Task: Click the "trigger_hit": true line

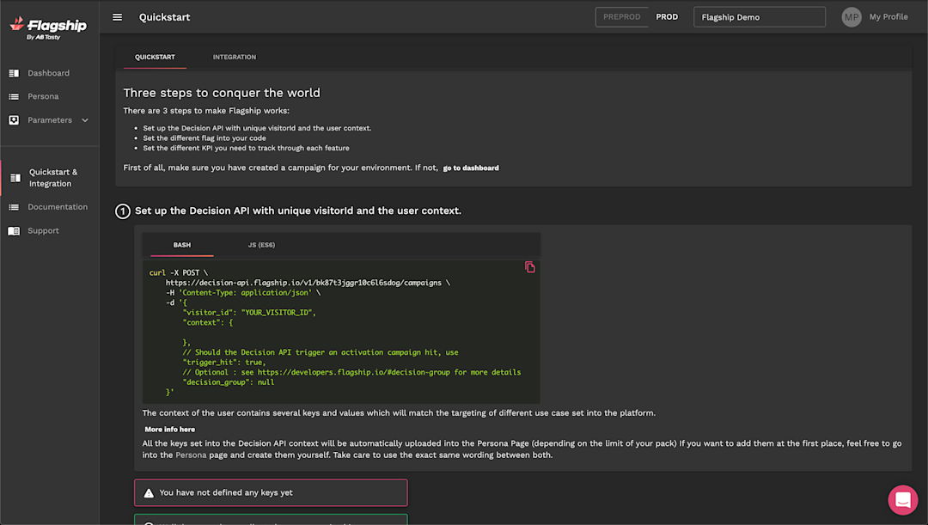Action: click(224, 363)
